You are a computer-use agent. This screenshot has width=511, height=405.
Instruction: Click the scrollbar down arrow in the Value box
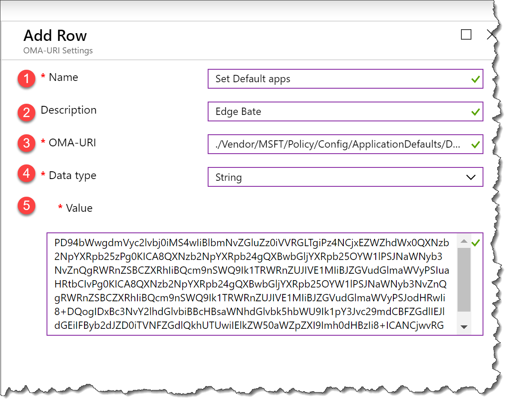[x=464, y=327]
